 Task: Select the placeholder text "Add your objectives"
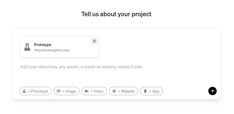pyautogui.click(x=39, y=67)
